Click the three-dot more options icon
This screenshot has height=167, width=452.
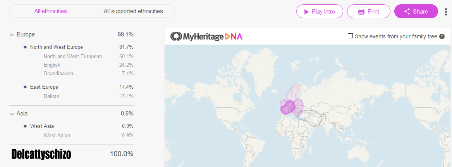pyautogui.click(x=446, y=12)
